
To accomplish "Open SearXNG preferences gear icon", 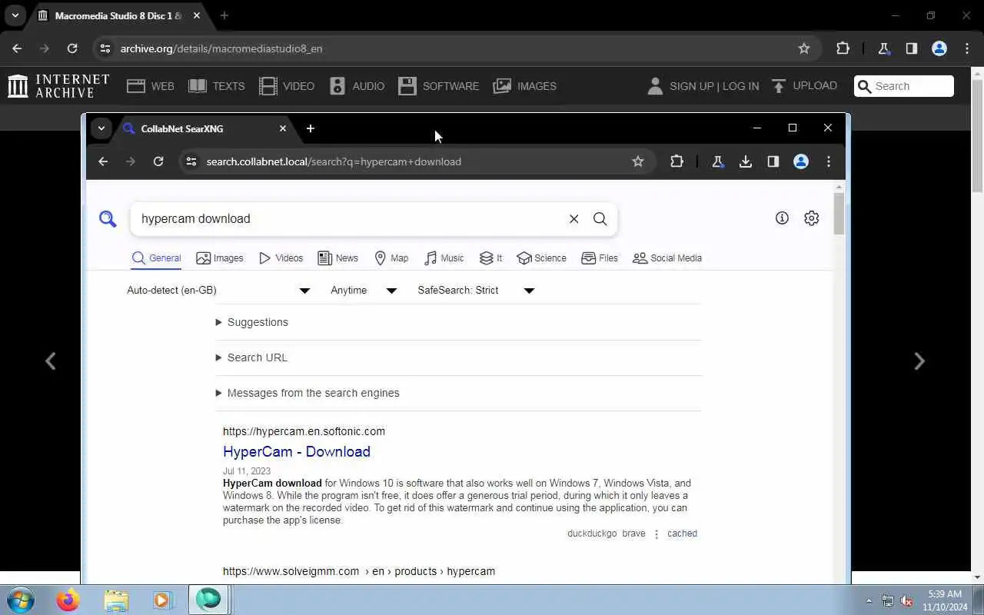I will 811,218.
